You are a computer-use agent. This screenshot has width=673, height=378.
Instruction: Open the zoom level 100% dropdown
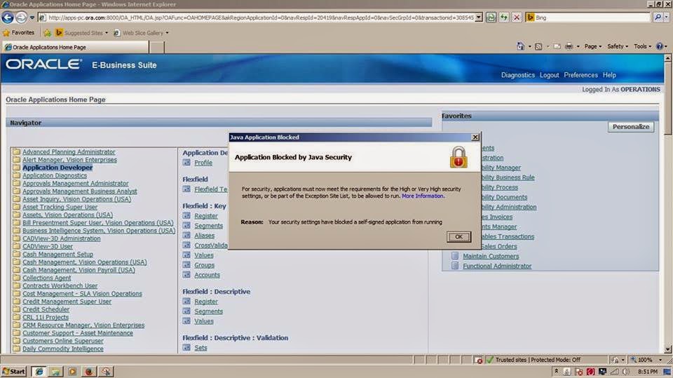point(660,360)
